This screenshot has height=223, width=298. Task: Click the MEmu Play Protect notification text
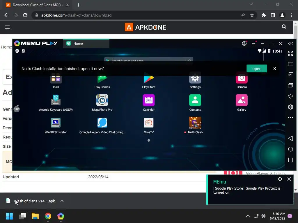pos(247,190)
